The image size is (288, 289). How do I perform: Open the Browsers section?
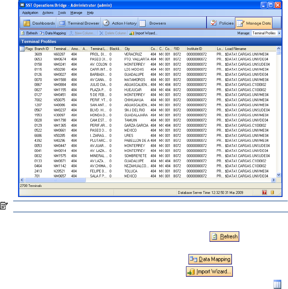click(x=153, y=23)
